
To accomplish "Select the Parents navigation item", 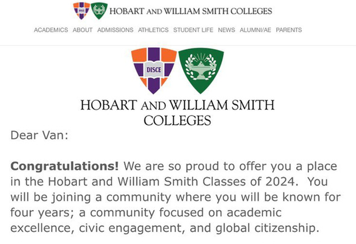I will [x=288, y=30].
